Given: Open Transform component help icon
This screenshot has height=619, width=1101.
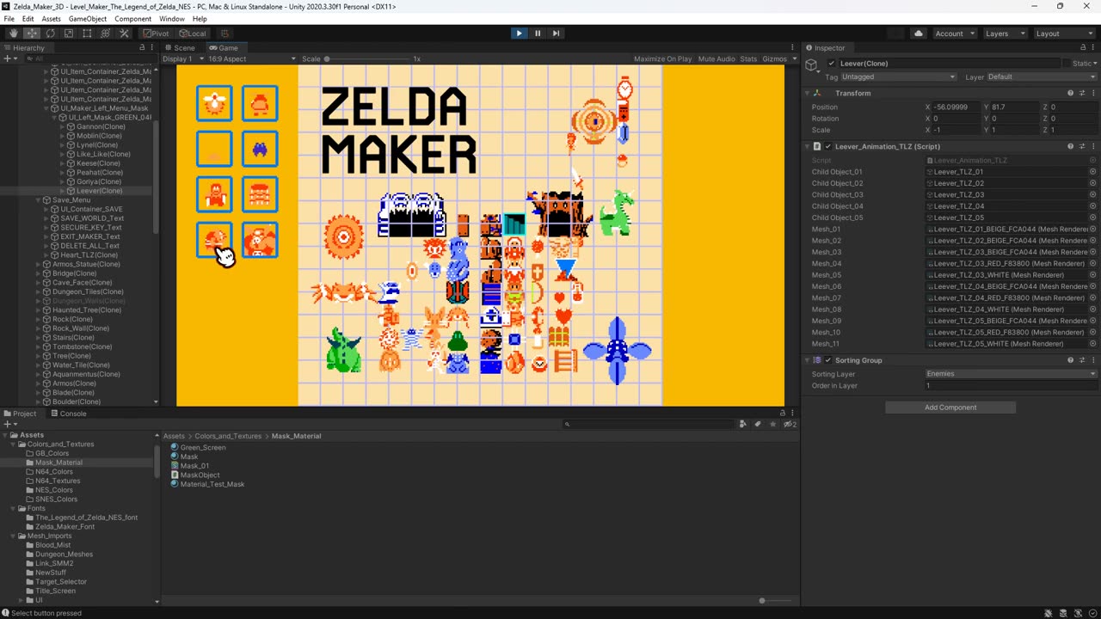Looking at the screenshot, I should pyautogui.click(x=1070, y=93).
